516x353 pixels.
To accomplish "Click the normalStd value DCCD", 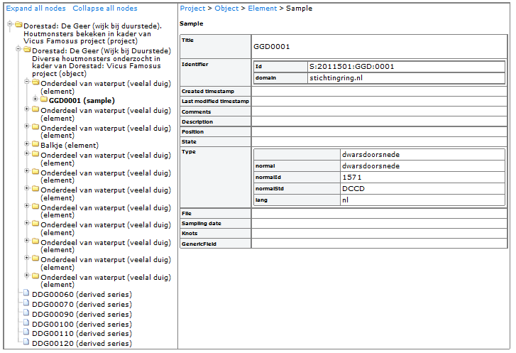I will coord(353,189).
